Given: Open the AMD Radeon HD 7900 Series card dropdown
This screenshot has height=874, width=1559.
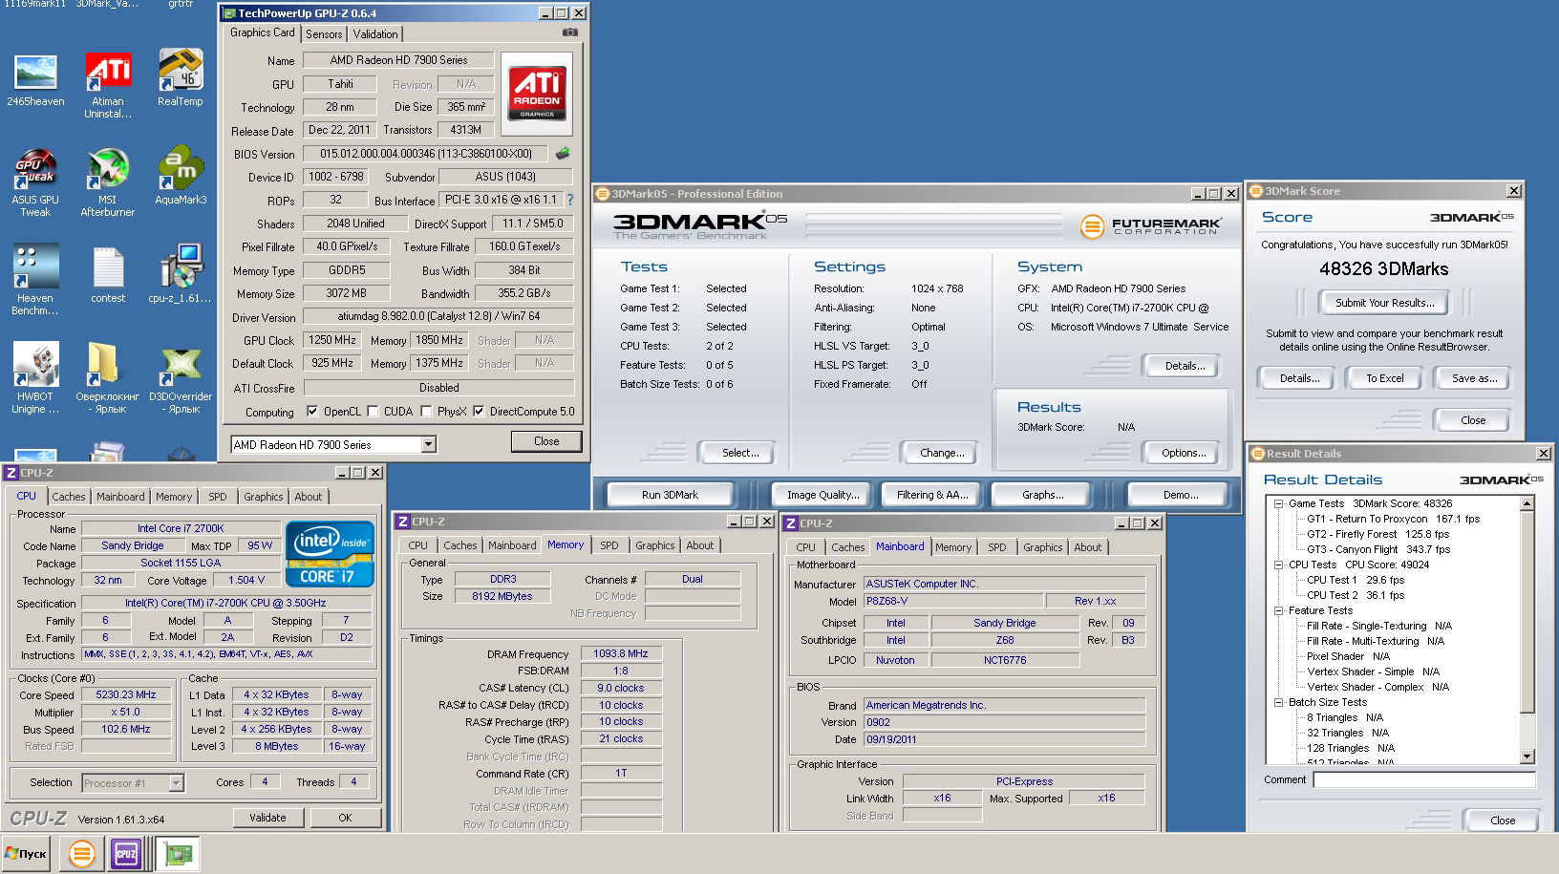Looking at the screenshot, I should (x=428, y=444).
